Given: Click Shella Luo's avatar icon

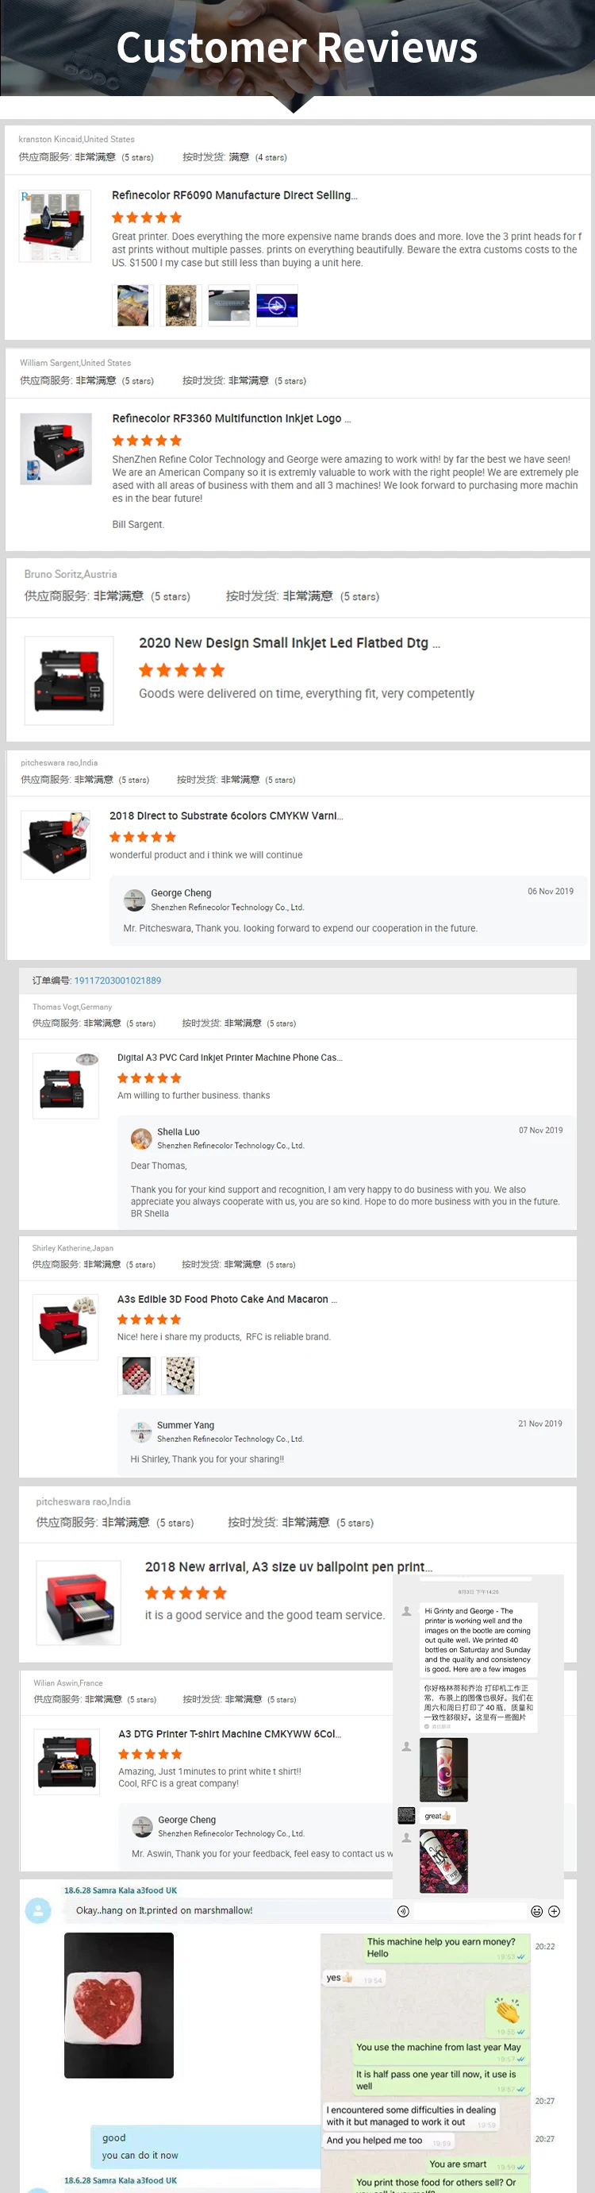Looking at the screenshot, I should pyautogui.click(x=141, y=1139).
